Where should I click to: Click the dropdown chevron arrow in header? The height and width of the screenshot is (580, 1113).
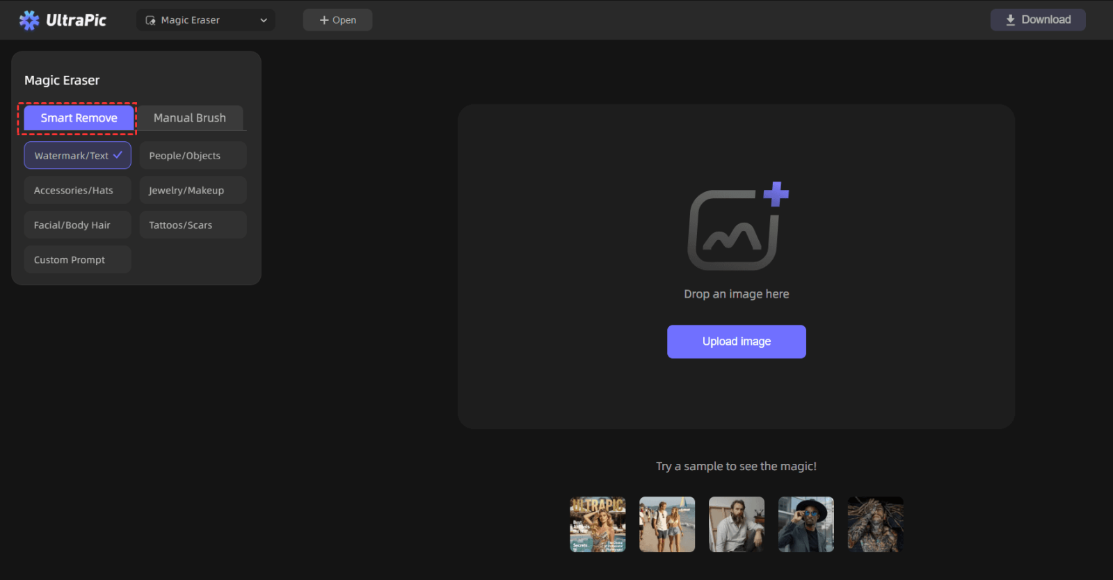click(x=264, y=20)
